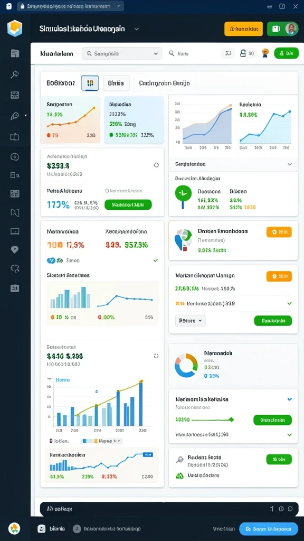The width and height of the screenshot is (304, 541).
Task: Click the orange badge icon in the top toolbar
Action: 265,53
